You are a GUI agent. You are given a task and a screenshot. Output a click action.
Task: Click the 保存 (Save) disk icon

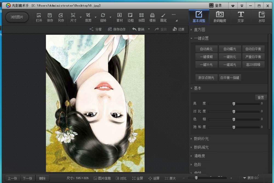50,15
